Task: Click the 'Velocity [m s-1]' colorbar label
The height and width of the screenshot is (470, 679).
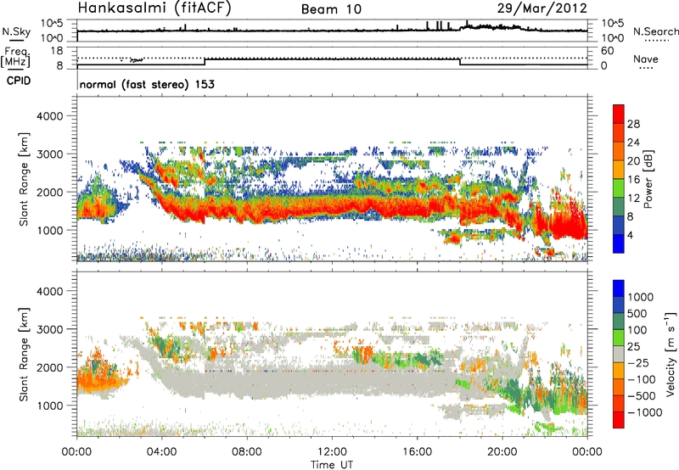Action: click(x=671, y=353)
